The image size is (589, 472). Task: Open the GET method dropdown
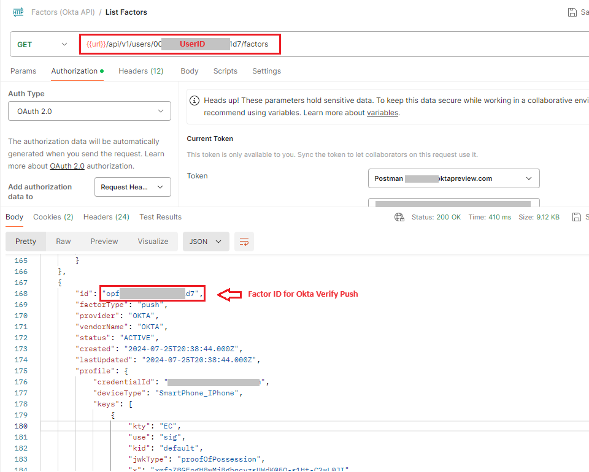(x=42, y=45)
